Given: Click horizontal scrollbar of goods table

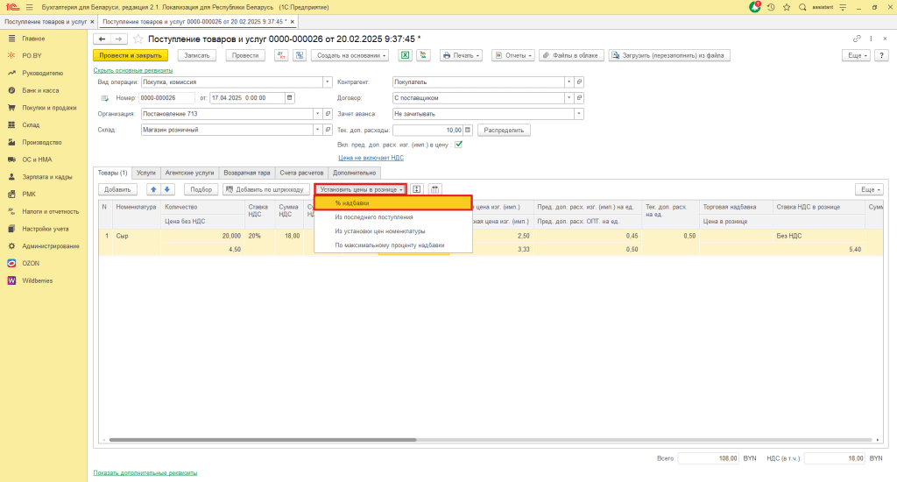Looking at the screenshot, I should coord(263,440).
